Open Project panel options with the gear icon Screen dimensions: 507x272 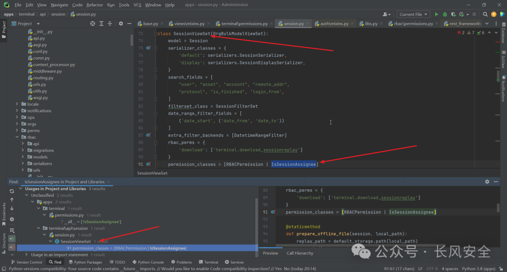121,23
